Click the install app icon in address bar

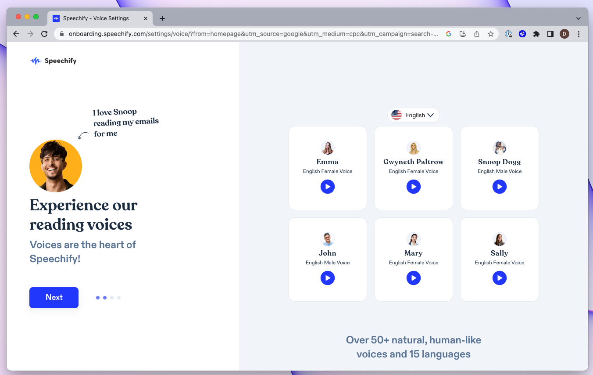(463, 34)
